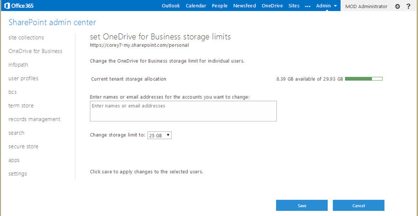Open search settings in sidebar
This screenshot has width=418, height=216.
tap(16, 133)
